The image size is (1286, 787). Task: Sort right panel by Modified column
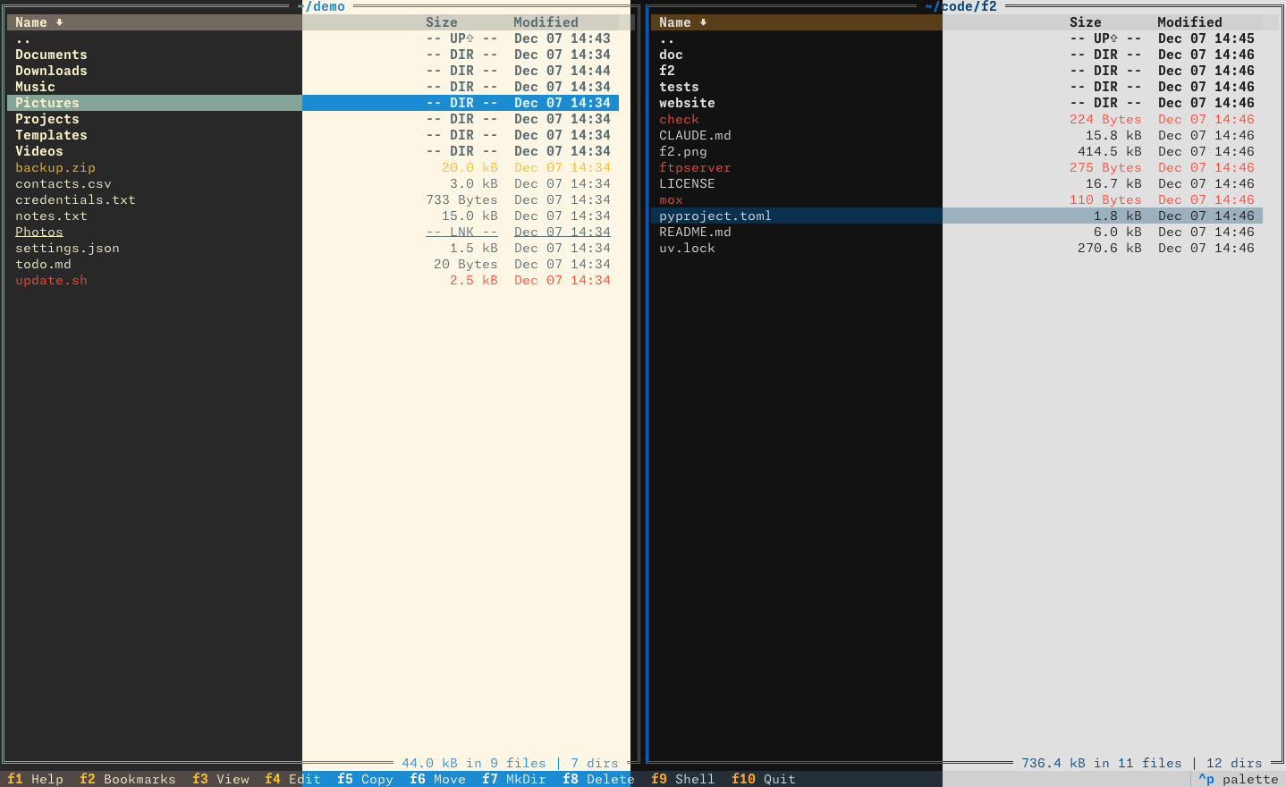[1189, 22]
